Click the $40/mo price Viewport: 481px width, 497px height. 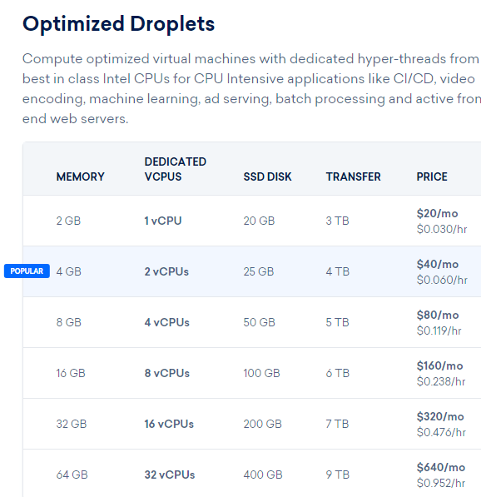point(438,264)
